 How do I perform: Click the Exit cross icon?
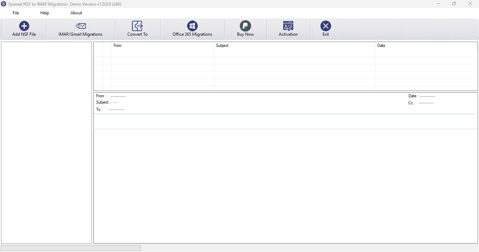click(x=326, y=26)
